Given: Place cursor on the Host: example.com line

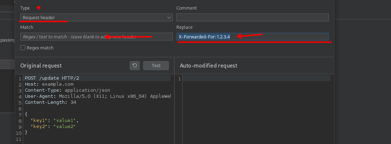Looking at the screenshot, I should click(49, 84).
